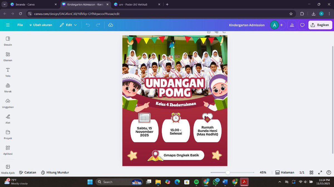Open Adobe Acrobat from the taskbar
Viewport: 334px width, 187px height.
(244, 182)
